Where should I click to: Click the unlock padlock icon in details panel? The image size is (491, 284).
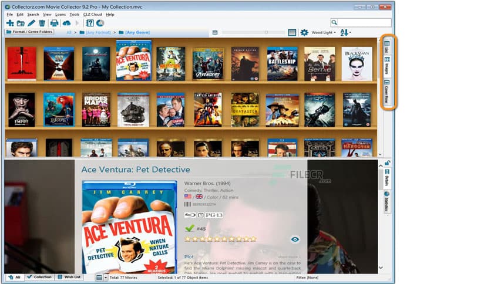(x=388, y=163)
